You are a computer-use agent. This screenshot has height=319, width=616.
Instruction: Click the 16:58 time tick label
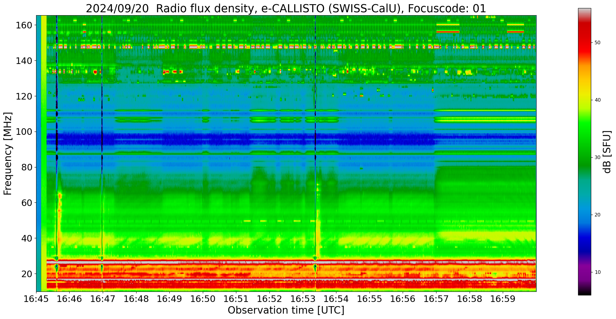pyautogui.click(x=469, y=299)
